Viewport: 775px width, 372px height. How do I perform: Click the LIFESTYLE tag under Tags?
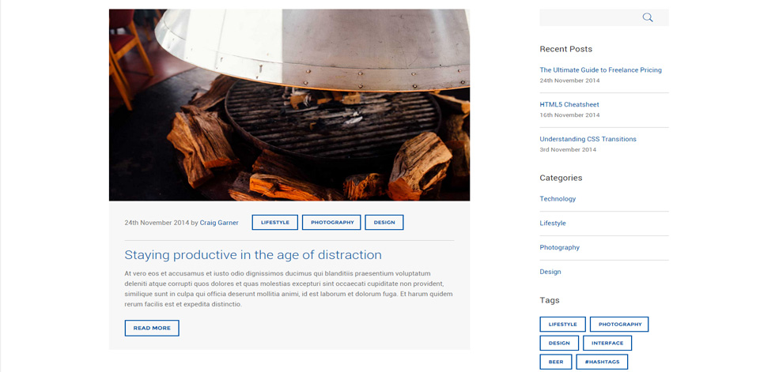[x=562, y=324]
